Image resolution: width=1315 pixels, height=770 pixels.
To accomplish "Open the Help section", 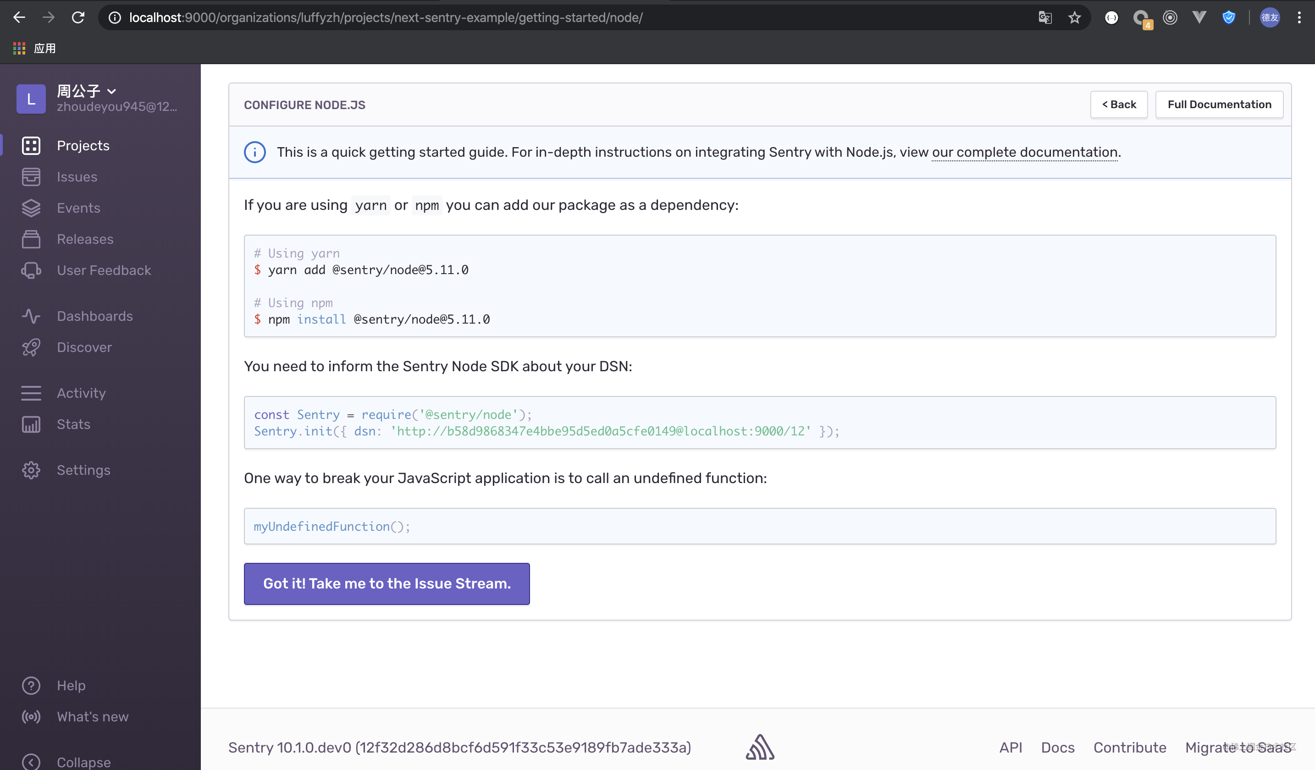I will point(71,686).
